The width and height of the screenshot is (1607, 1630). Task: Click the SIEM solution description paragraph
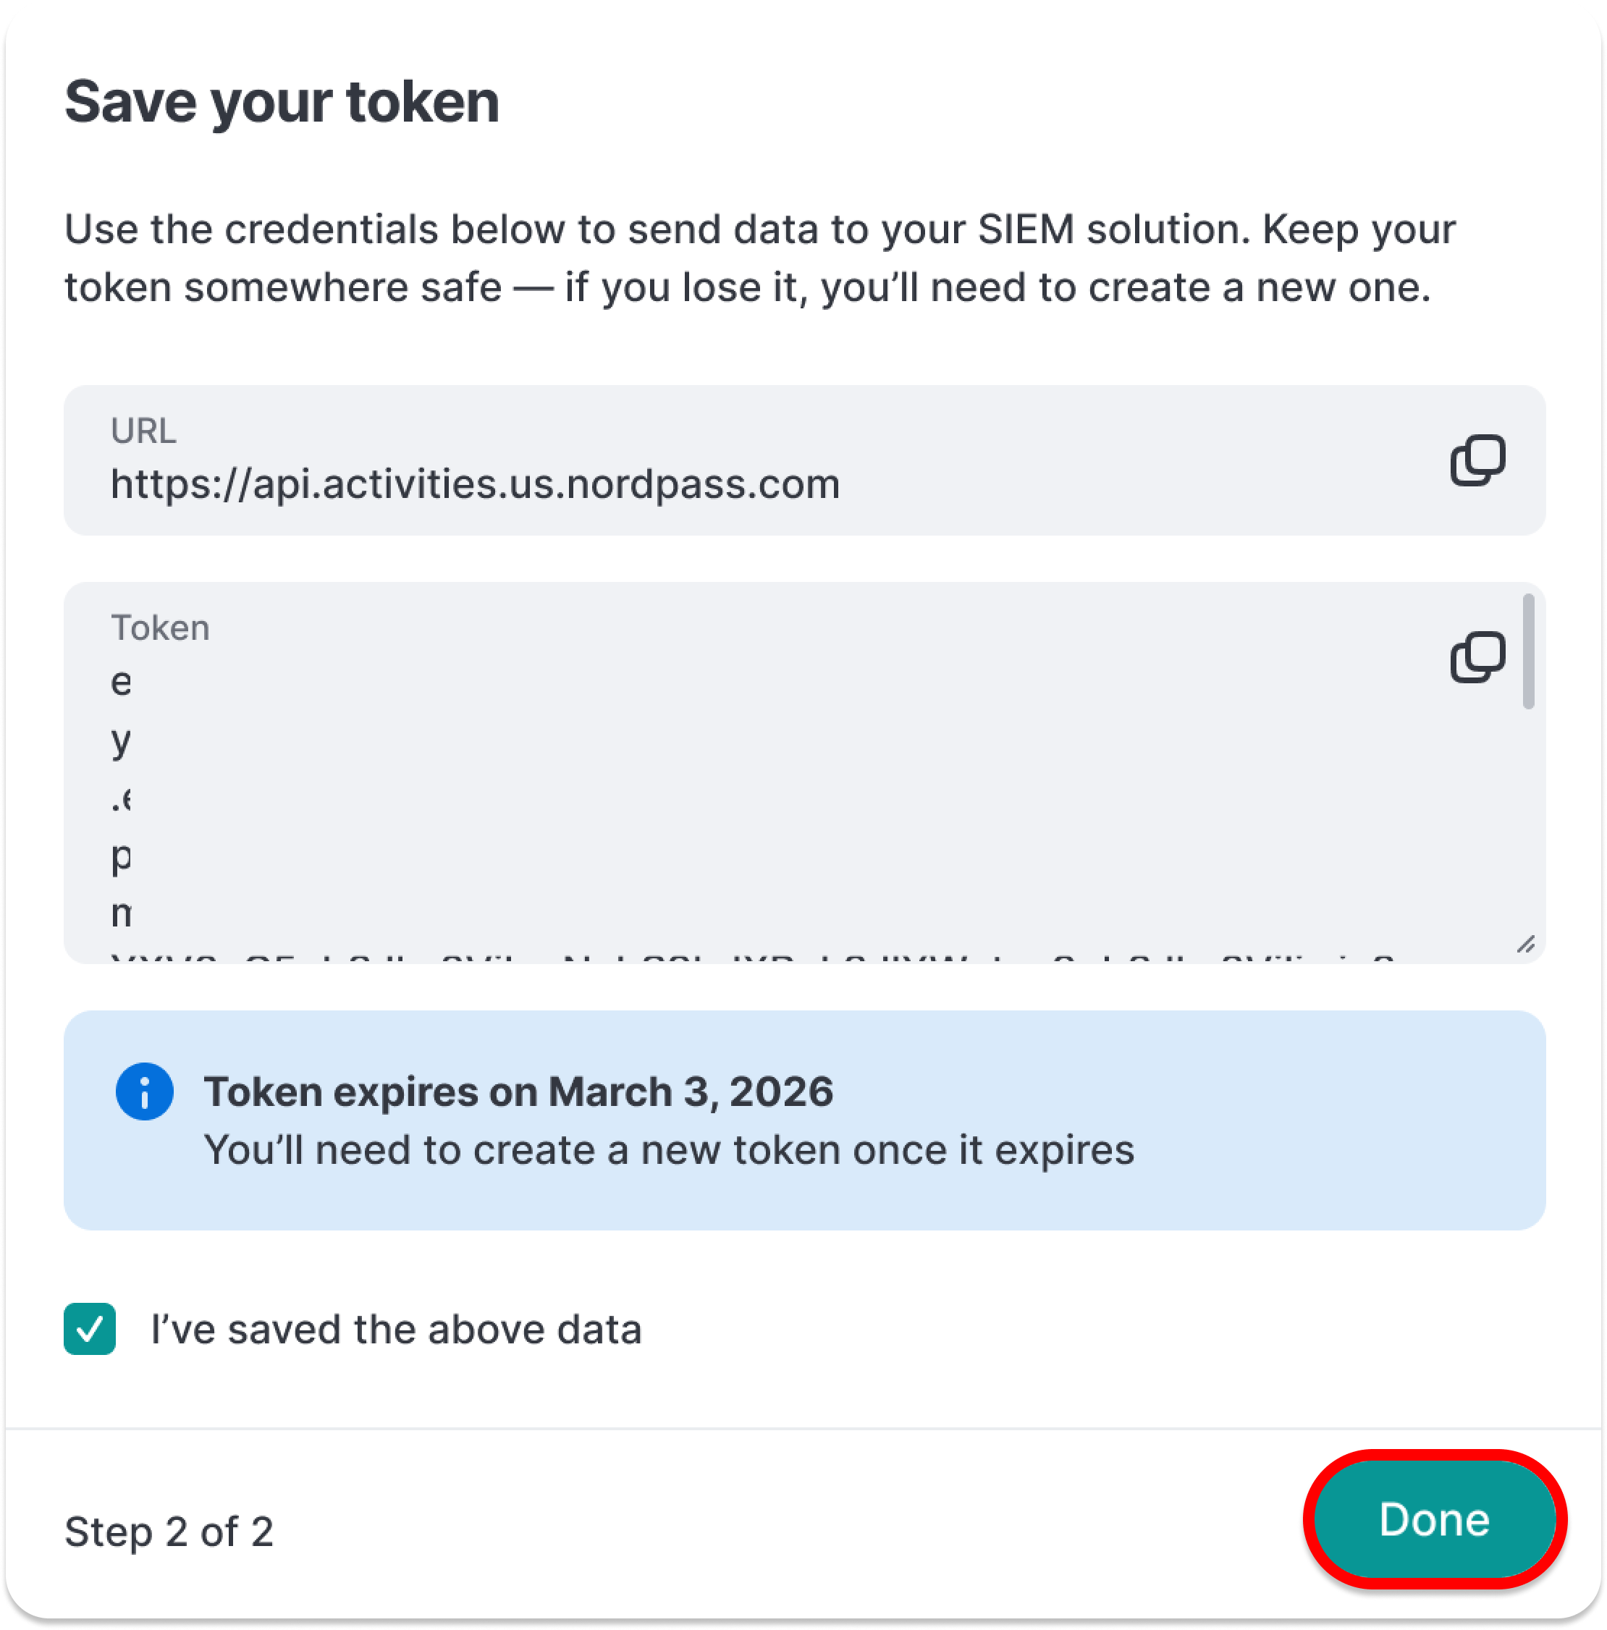pos(759,258)
